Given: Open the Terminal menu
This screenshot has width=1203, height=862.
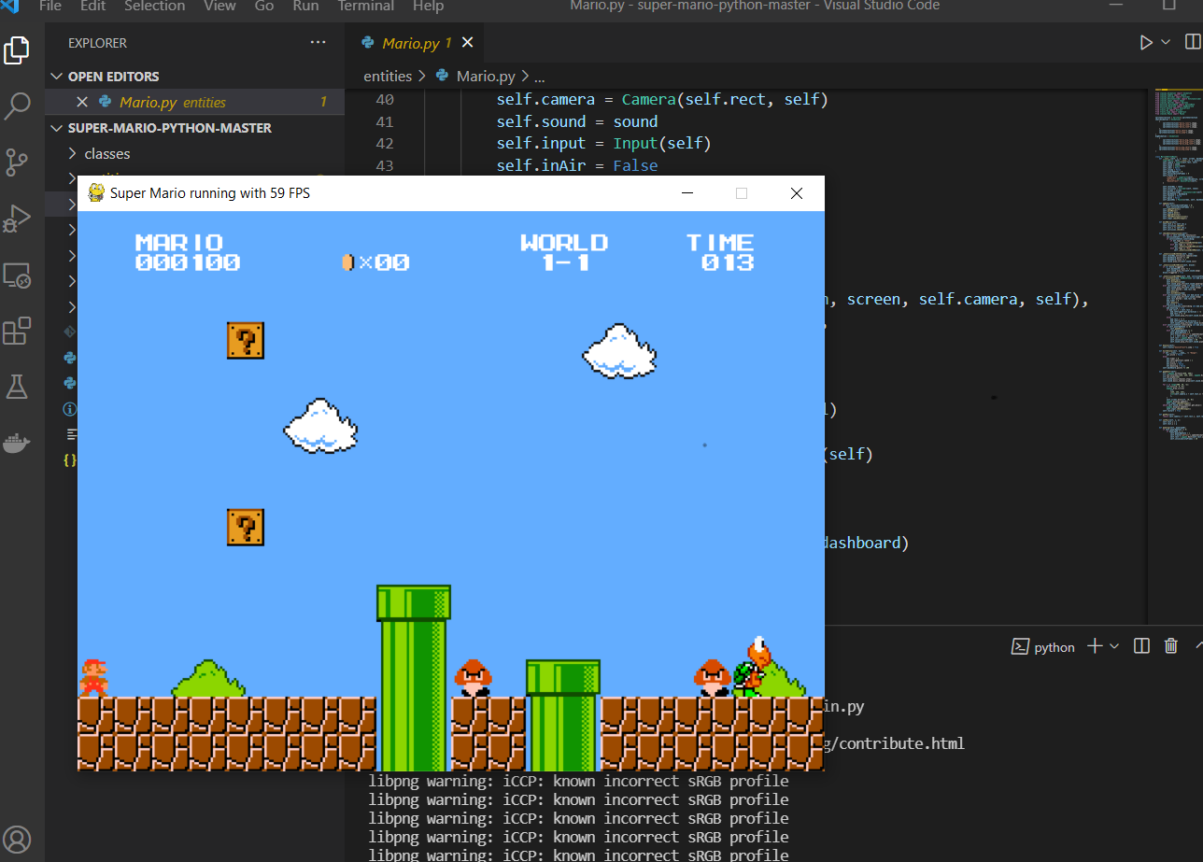Looking at the screenshot, I should click(365, 7).
